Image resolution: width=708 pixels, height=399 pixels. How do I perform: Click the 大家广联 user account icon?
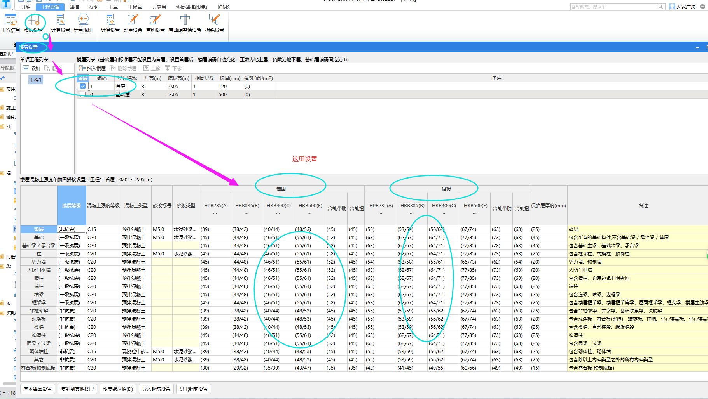(672, 7)
